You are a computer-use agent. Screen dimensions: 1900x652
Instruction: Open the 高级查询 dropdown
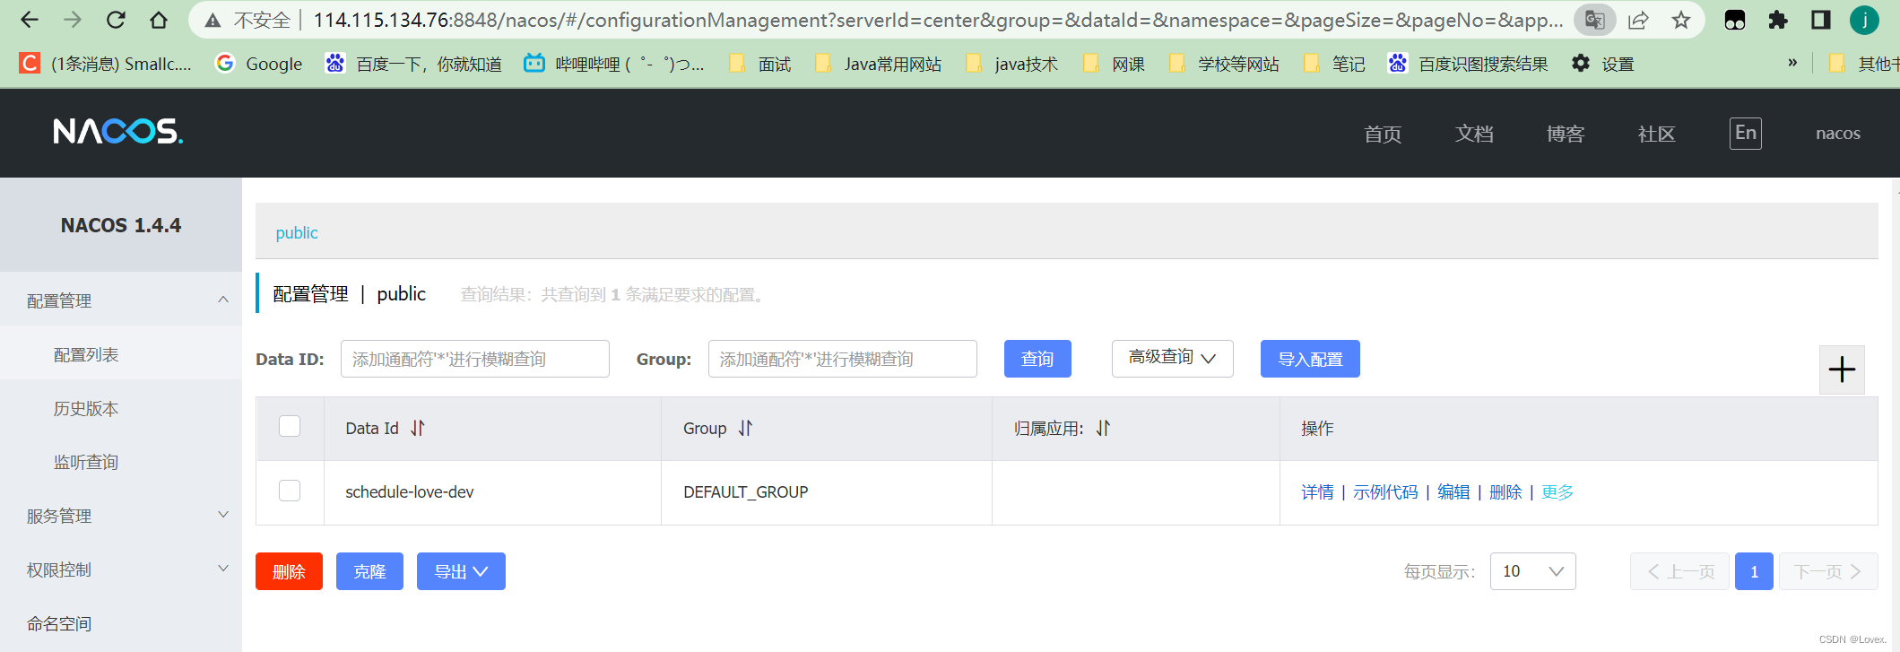pyautogui.click(x=1173, y=358)
